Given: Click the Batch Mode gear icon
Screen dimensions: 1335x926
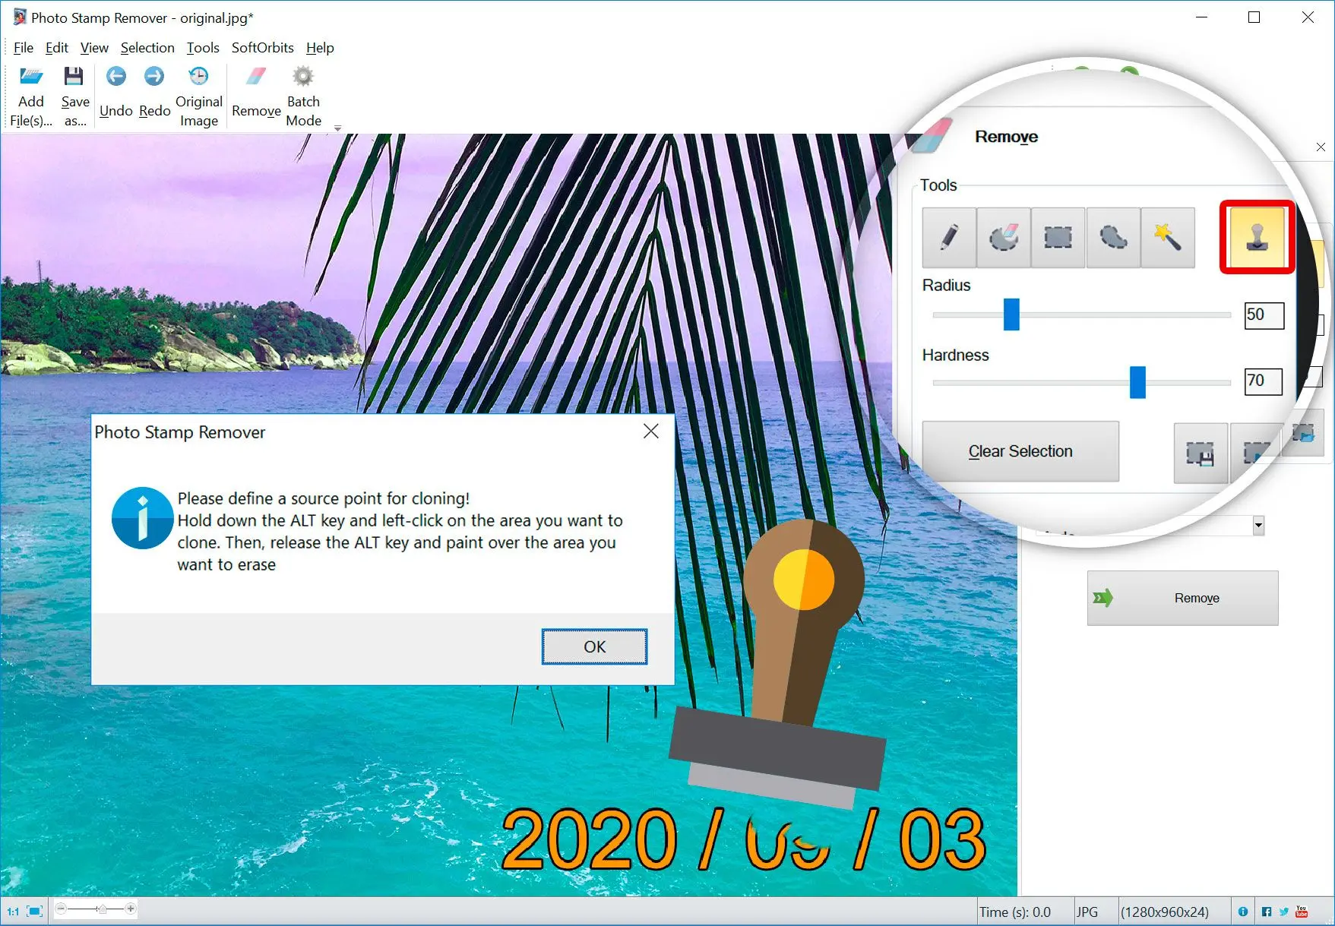Looking at the screenshot, I should click(x=303, y=77).
